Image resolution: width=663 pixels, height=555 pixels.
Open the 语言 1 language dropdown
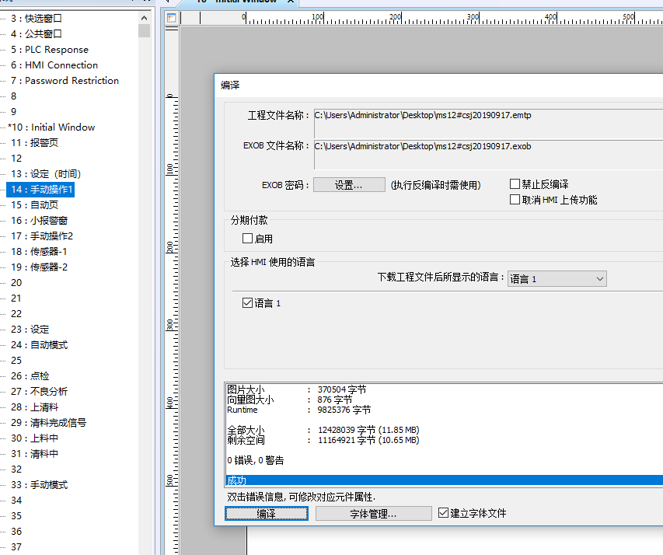[557, 279]
